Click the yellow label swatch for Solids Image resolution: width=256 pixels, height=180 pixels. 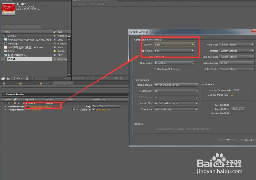55,51
